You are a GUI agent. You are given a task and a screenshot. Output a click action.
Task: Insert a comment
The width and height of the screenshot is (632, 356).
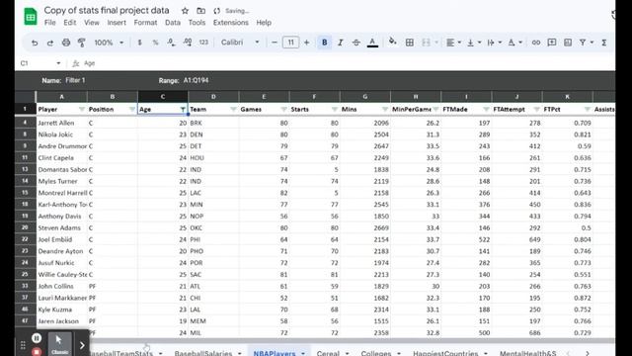(x=552, y=43)
